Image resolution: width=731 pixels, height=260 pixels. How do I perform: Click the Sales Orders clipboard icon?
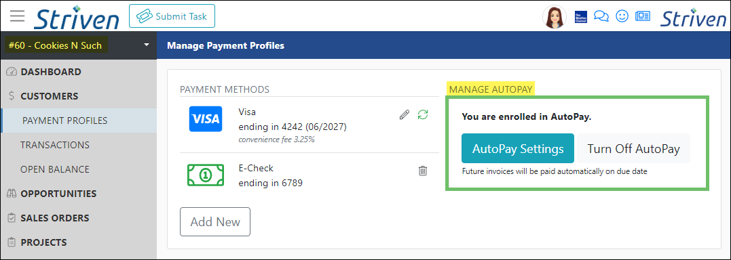pos(12,218)
